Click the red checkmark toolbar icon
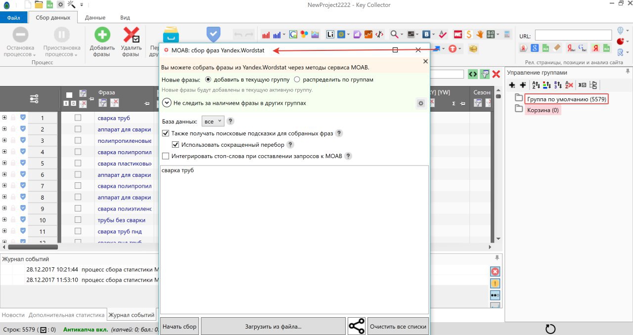633x335 pixels. (443, 35)
